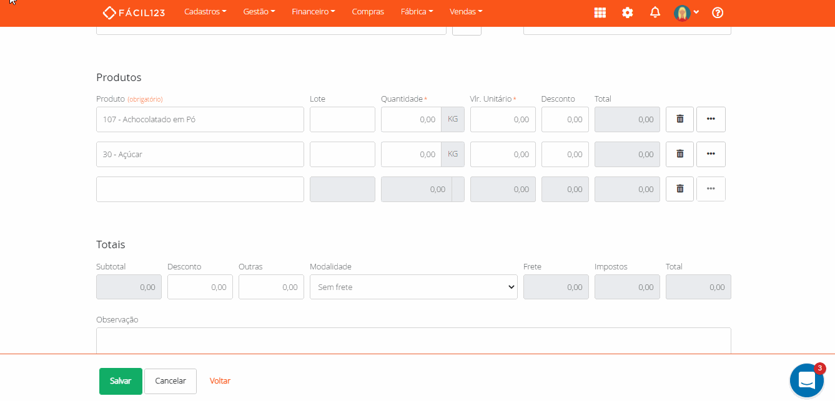Click the Voltar link
Viewport: 835px width, 401px height.
pyautogui.click(x=220, y=381)
